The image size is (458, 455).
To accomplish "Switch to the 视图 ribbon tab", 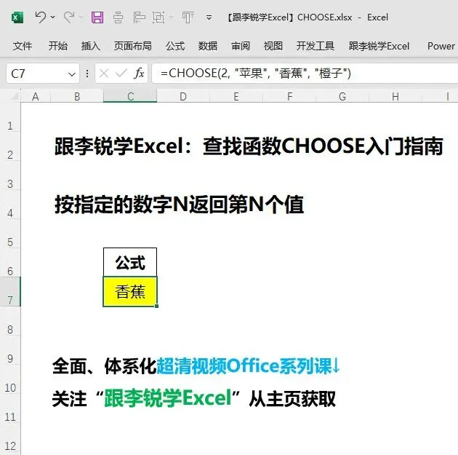I will coord(273,46).
